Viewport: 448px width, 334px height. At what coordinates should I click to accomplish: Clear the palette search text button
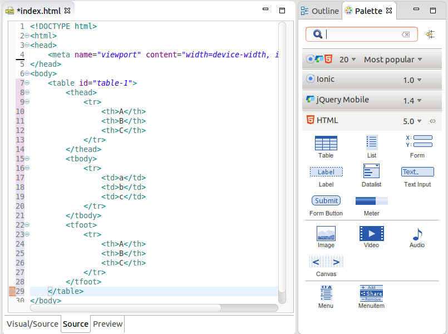click(406, 35)
